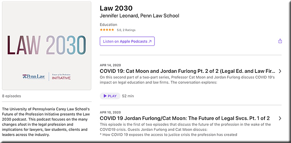Click the podcast description about the Future of the Profession Initiative
The image size is (291, 143).
pos(46,122)
